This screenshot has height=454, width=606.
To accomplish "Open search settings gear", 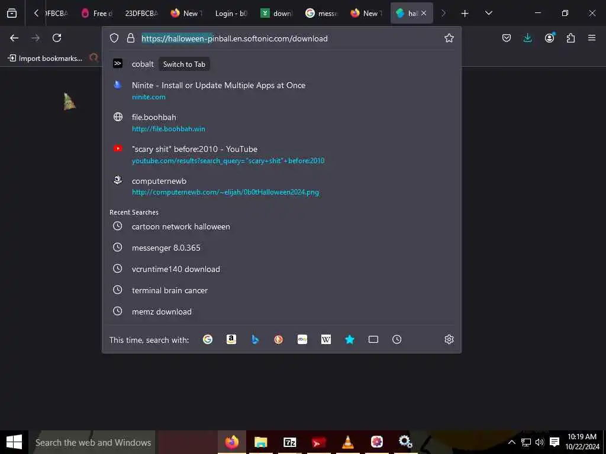I will tap(449, 339).
